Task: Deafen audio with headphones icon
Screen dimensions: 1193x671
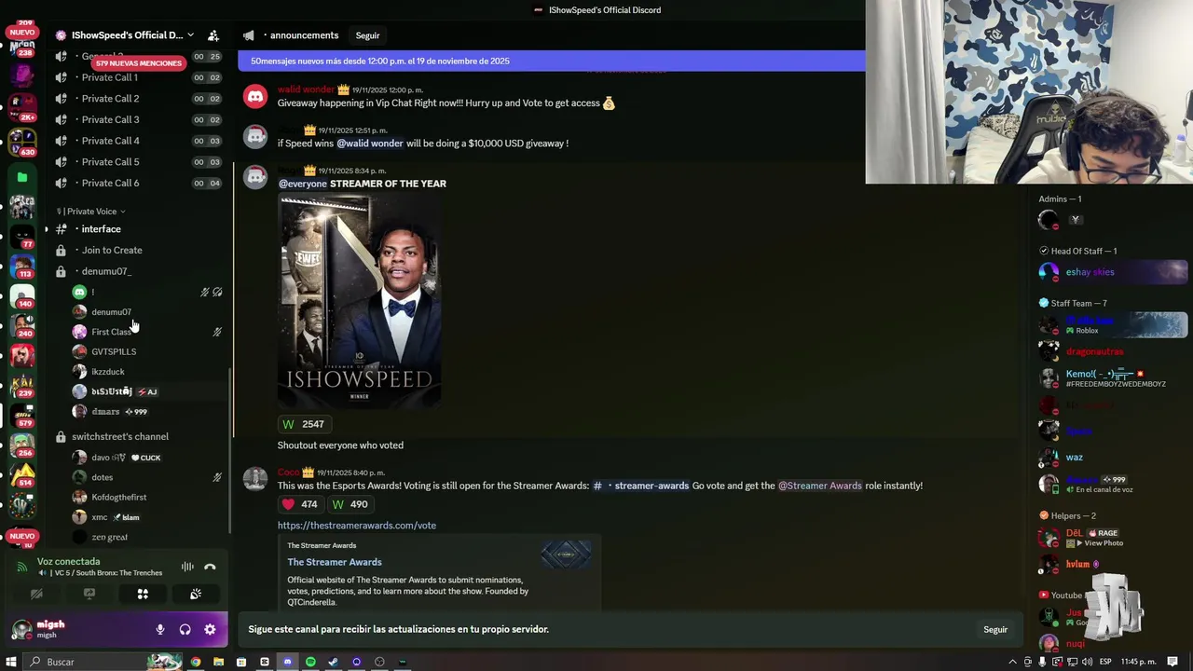Action: coord(185,630)
